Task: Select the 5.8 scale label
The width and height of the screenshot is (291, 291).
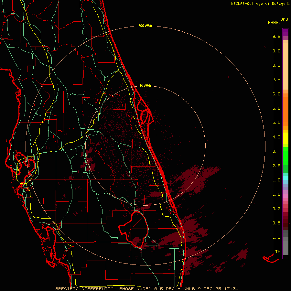Action: coord(276,108)
